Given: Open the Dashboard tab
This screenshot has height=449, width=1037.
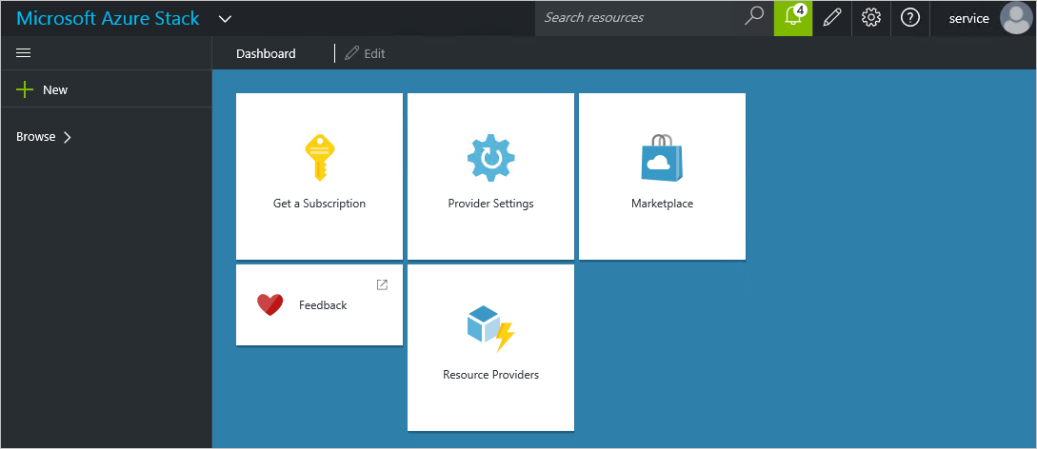Looking at the screenshot, I should click(x=266, y=53).
